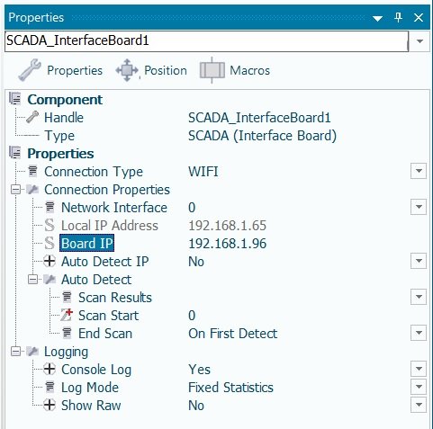Switch to the Macros tab
The width and height of the screenshot is (433, 429).
click(235, 70)
